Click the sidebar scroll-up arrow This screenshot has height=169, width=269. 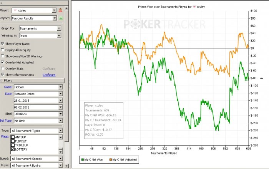click(x=66, y=8)
